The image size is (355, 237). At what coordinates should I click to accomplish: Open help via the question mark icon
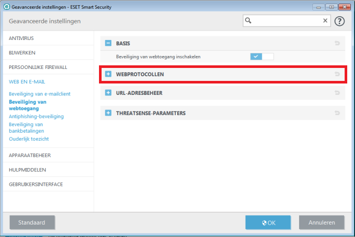339,21
